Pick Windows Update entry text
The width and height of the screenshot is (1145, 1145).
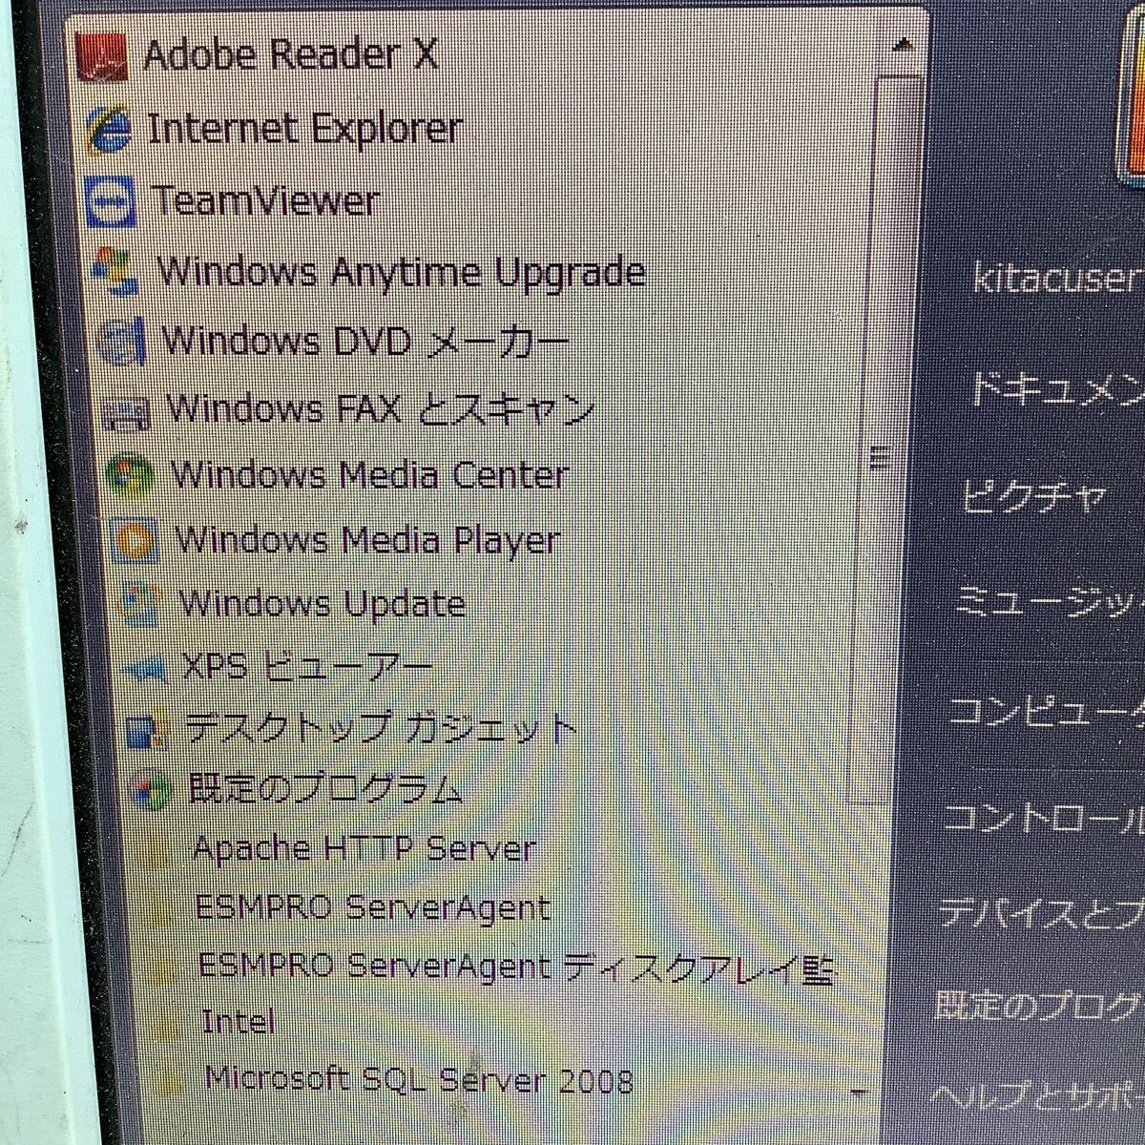point(323,603)
